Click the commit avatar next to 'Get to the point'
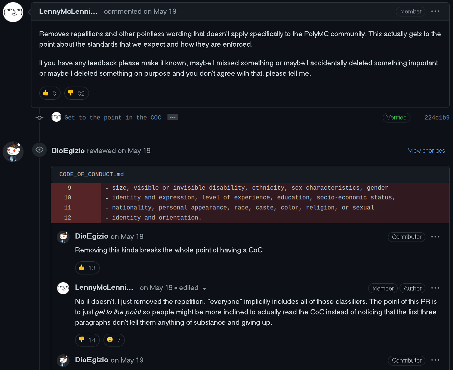453x370 pixels. (56, 117)
